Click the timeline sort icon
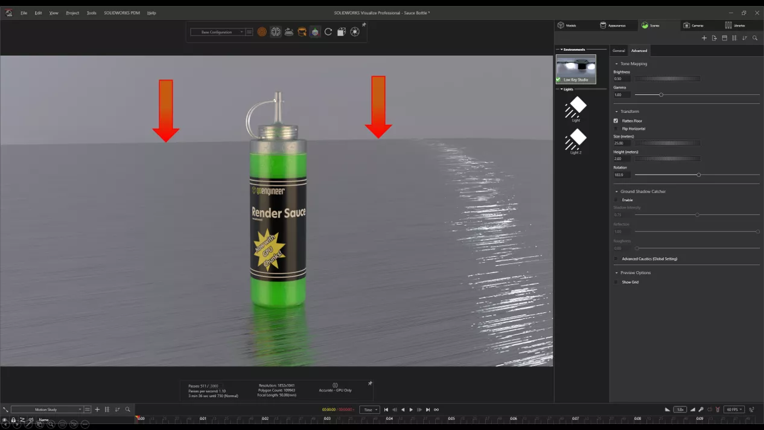 (117, 409)
